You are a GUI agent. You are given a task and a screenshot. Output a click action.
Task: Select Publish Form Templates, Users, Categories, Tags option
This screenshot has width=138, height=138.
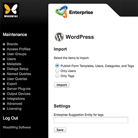click(x=57, y=66)
